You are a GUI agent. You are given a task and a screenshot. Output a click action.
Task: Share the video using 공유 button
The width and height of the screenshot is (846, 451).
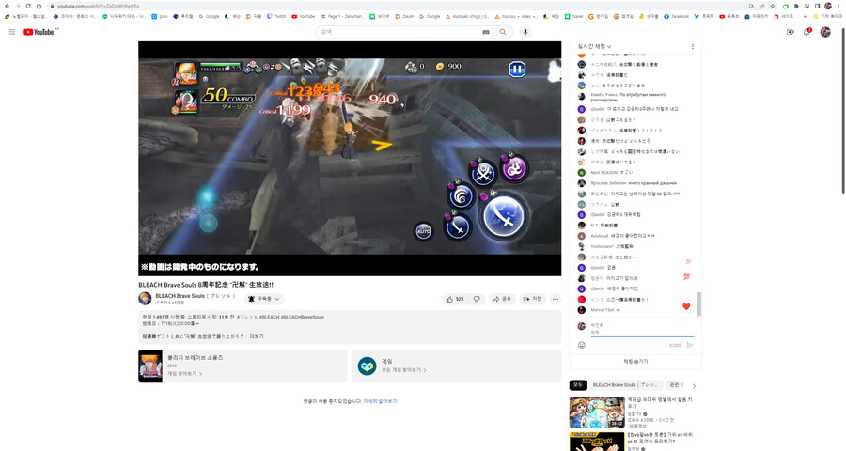(502, 299)
